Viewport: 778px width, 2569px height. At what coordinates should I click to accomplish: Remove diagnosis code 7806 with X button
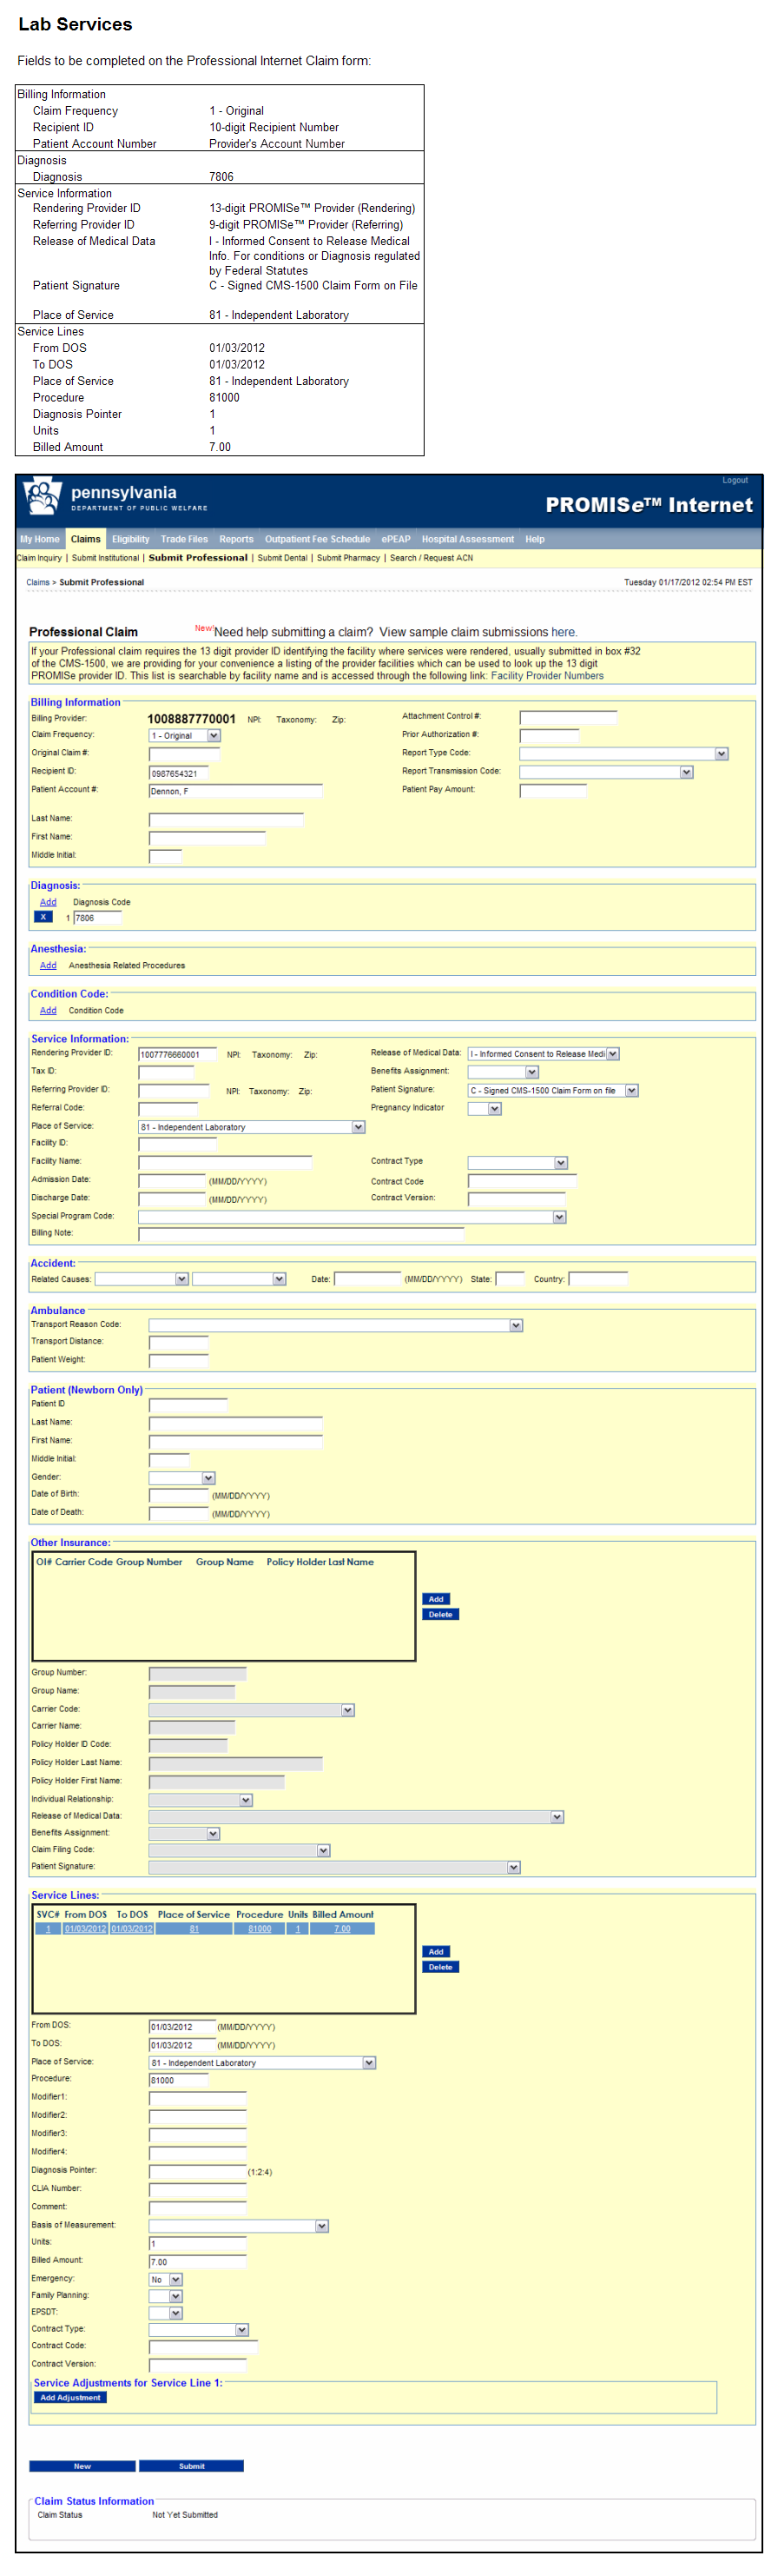point(43,917)
